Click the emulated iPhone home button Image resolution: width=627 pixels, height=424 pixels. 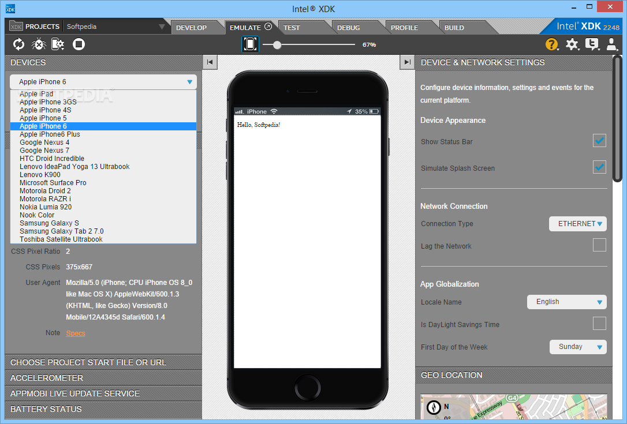[x=308, y=387]
